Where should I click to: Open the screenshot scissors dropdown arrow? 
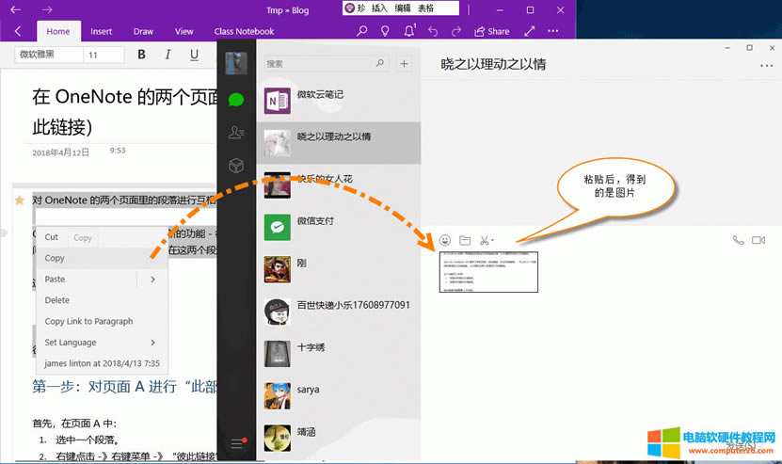(x=493, y=241)
